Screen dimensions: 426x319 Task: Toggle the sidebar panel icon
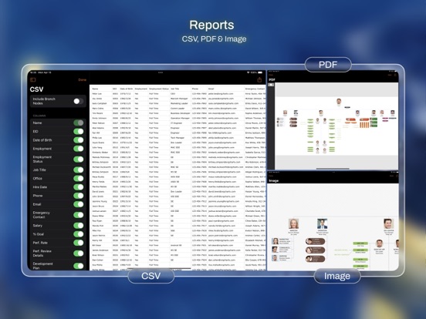pos(33,80)
